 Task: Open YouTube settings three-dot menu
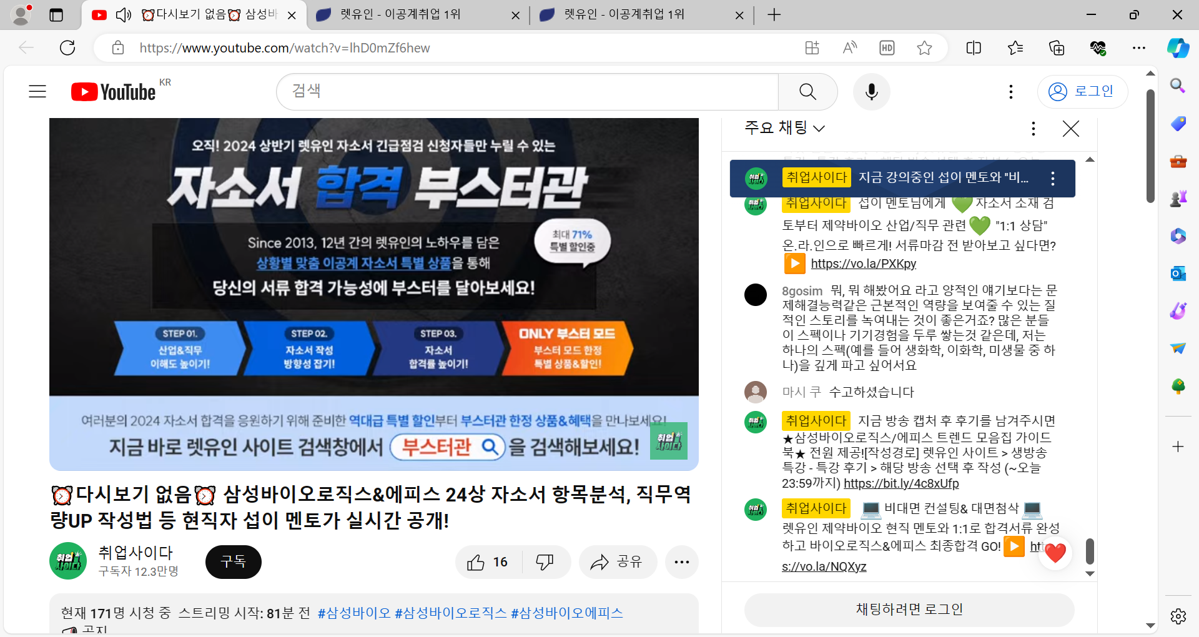coord(1011,92)
